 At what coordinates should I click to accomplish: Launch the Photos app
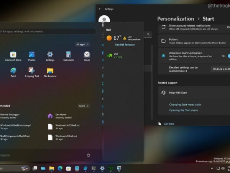(32, 56)
